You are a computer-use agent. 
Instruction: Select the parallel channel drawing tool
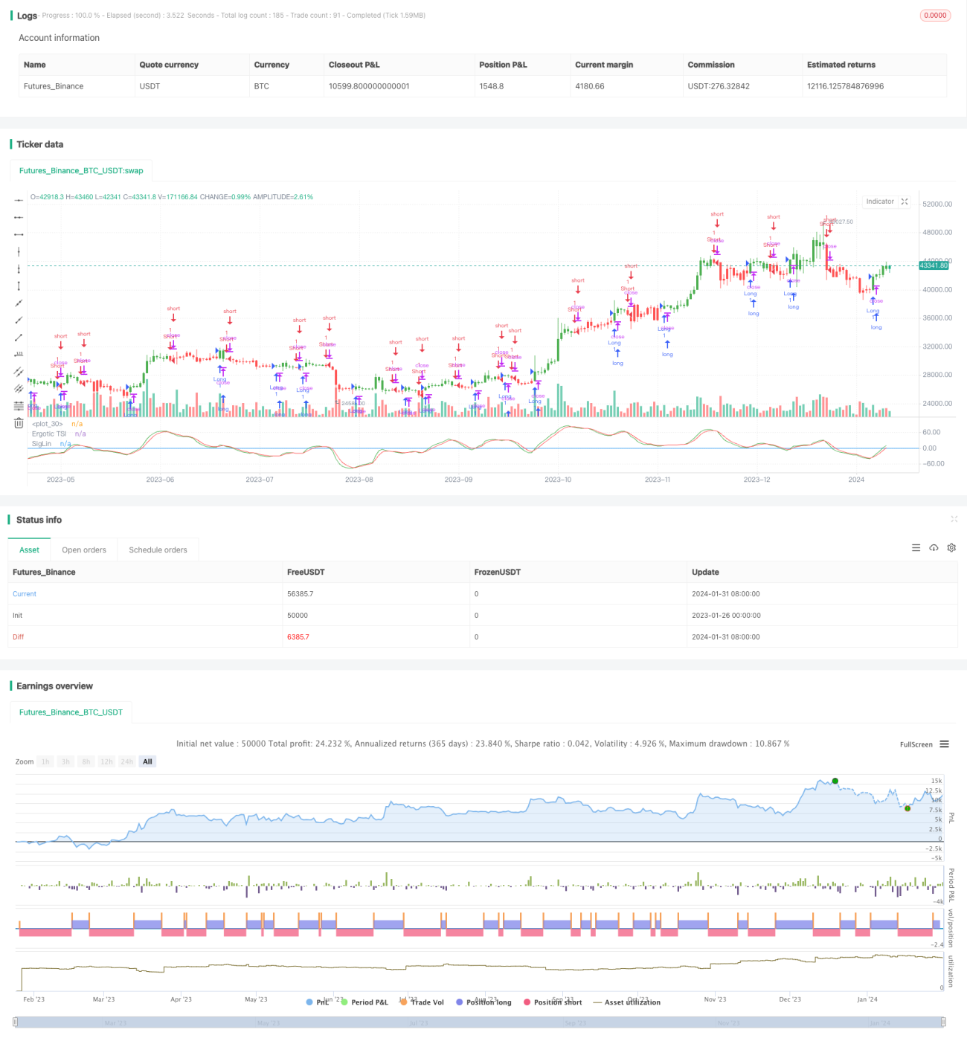pos(19,372)
